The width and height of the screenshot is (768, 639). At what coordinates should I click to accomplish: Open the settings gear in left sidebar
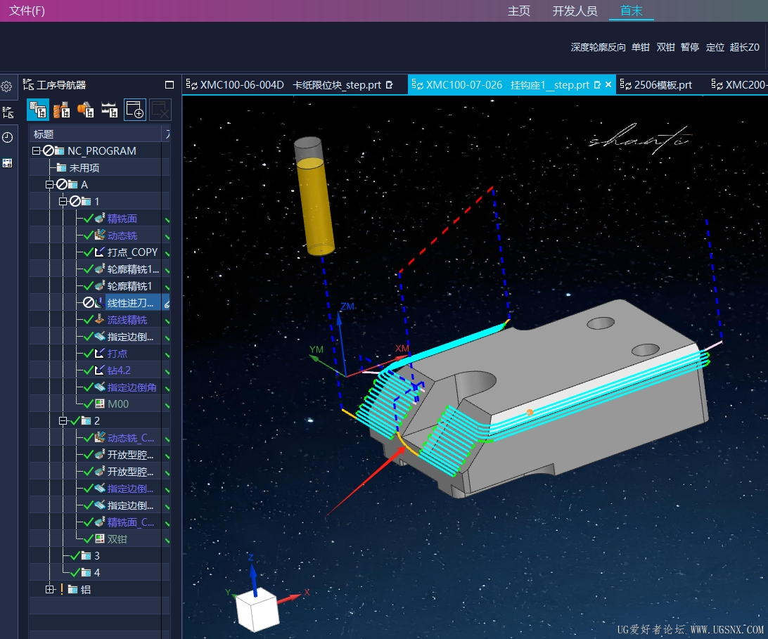[x=7, y=86]
